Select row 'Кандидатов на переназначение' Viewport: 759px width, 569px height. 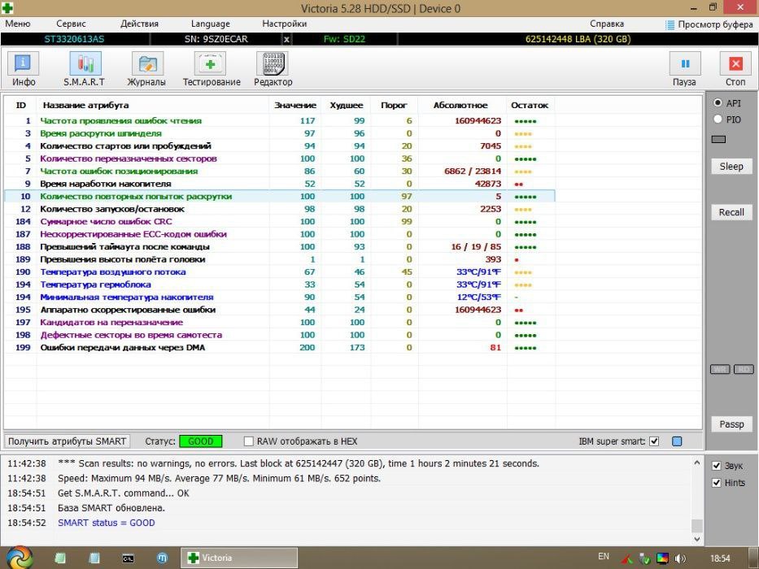tap(279, 322)
